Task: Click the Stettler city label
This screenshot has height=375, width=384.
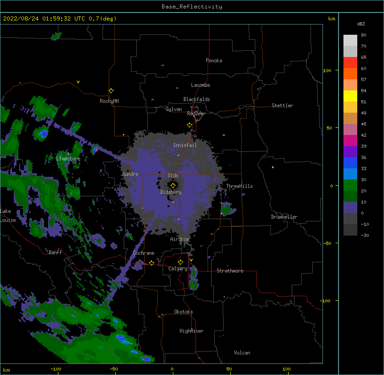Action: pyautogui.click(x=282, y=106)
